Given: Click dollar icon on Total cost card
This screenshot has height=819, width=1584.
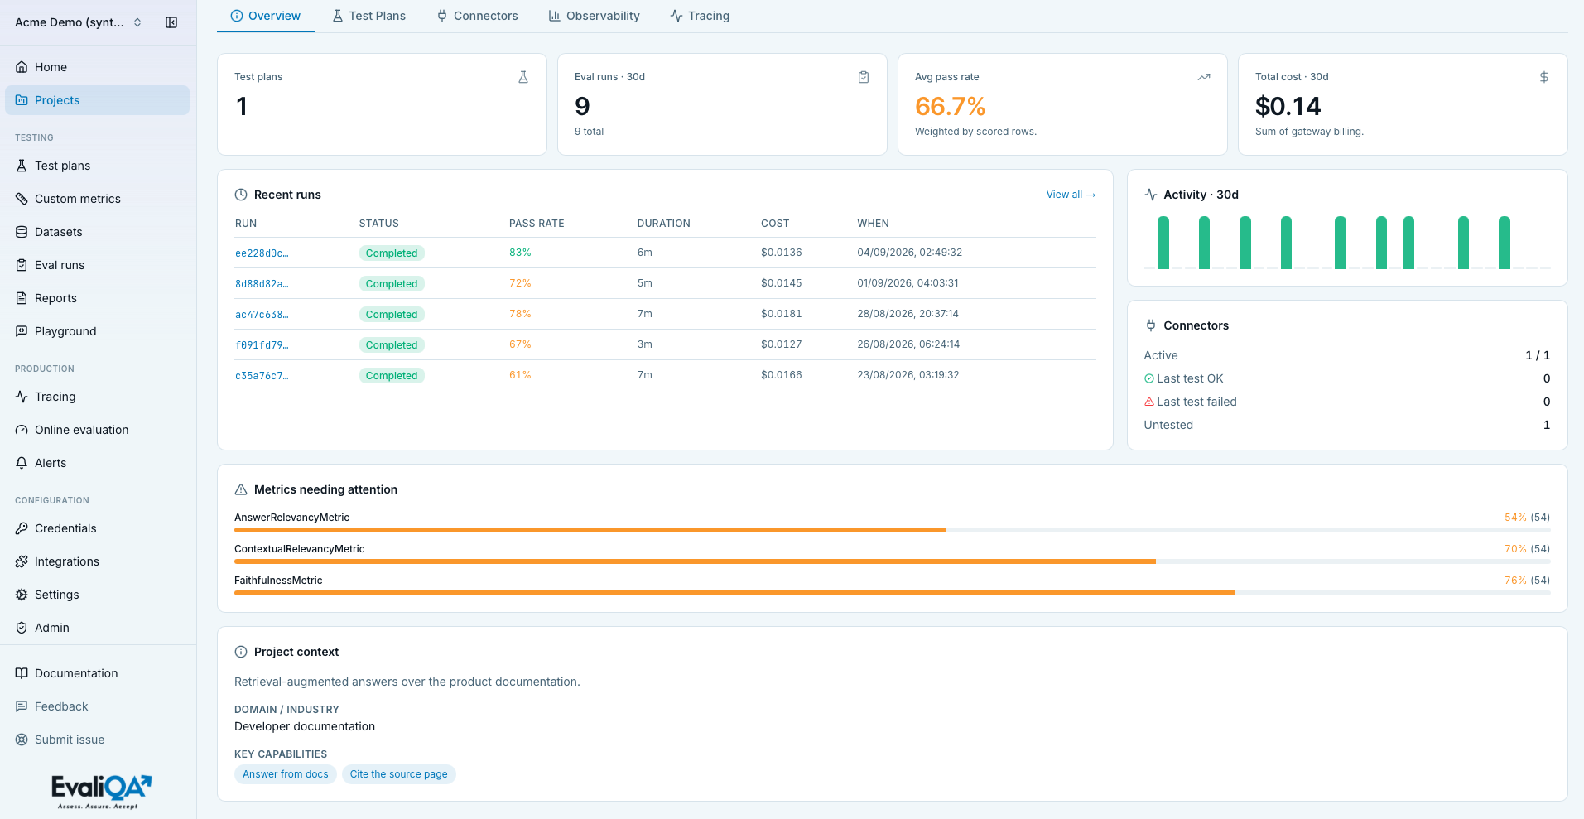Looking at the screenshot, I should 1544,77.
